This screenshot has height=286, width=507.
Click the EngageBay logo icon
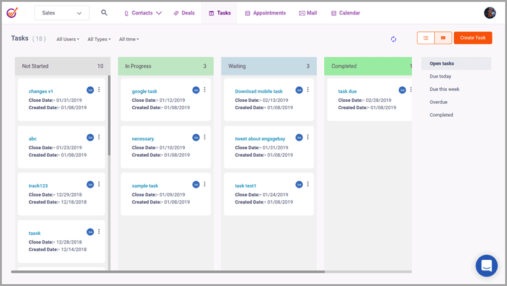12,13
